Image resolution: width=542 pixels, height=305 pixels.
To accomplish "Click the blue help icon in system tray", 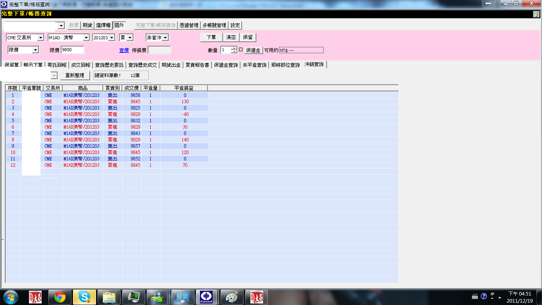I will tap(484, 296).
